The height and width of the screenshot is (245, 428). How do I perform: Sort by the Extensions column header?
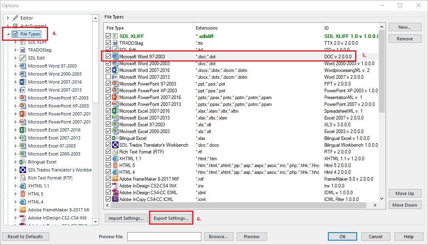pyautogui.click(x=257, y=28)
